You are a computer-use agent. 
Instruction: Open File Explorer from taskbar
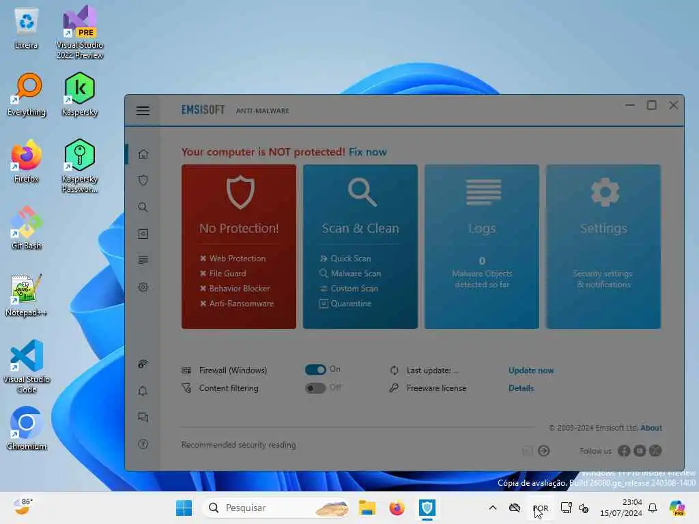367,508
